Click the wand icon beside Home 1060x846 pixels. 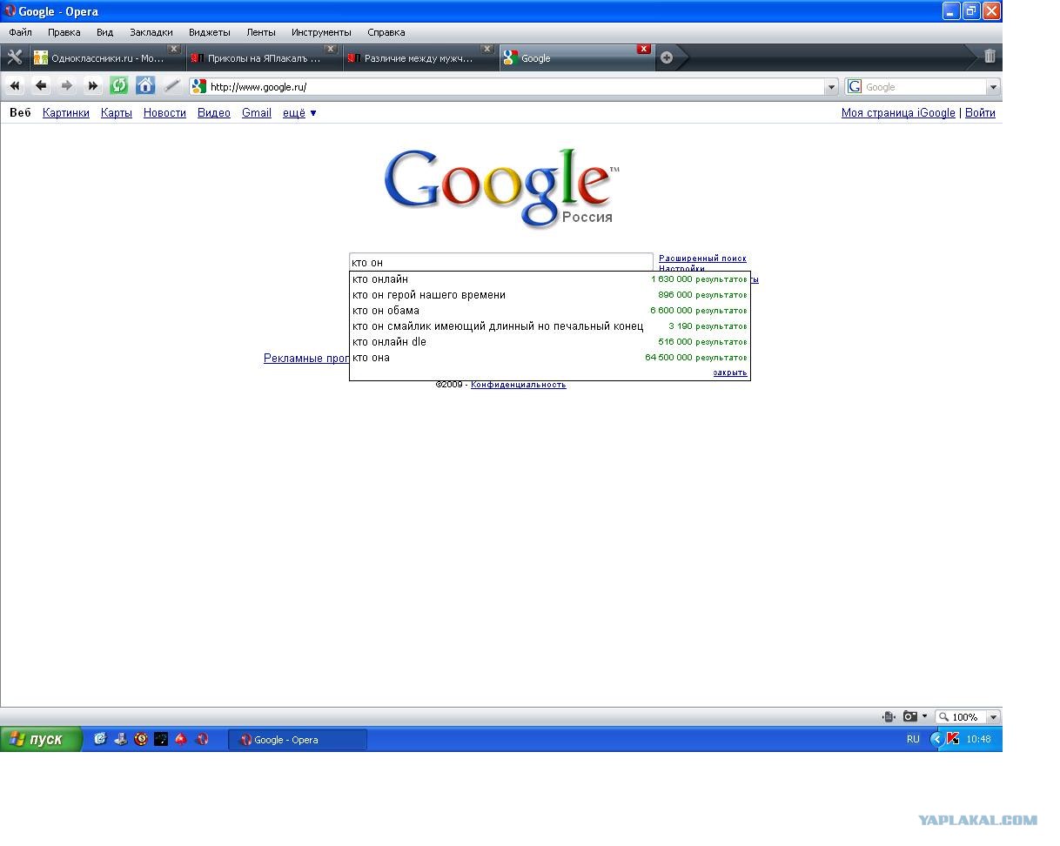pyautogui.click(x=171, y=86)
